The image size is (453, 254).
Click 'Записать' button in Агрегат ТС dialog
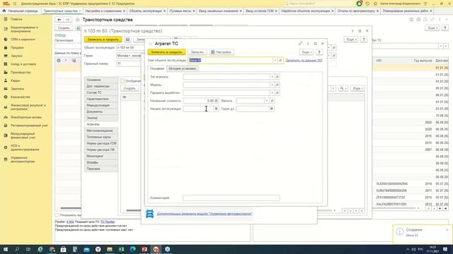coord(197,52)
